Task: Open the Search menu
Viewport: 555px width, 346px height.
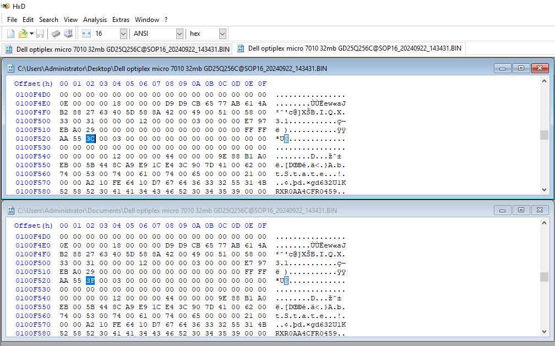Action: point(48,20)
